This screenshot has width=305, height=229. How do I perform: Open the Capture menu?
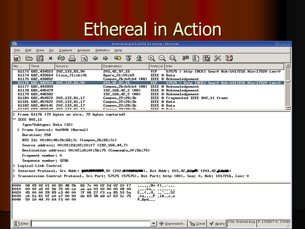65,50
